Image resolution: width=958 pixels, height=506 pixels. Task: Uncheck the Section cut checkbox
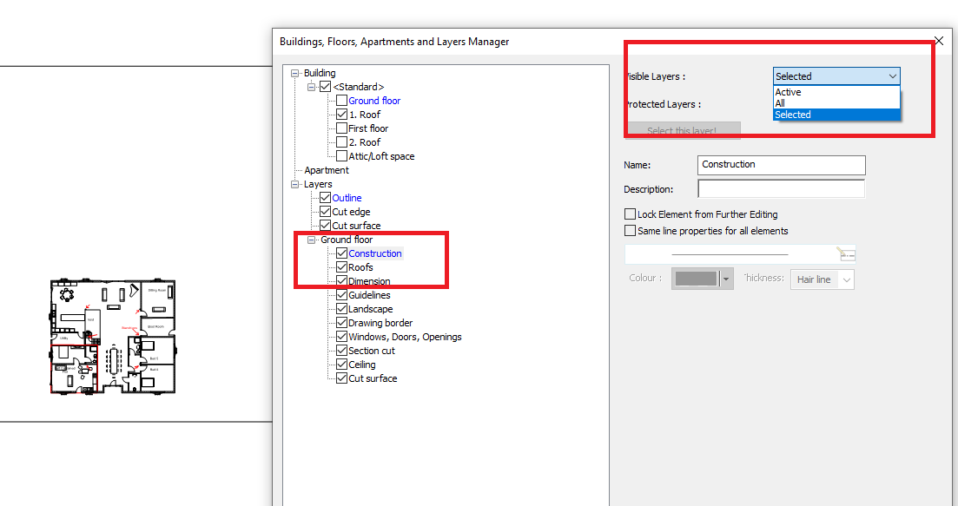342,351
